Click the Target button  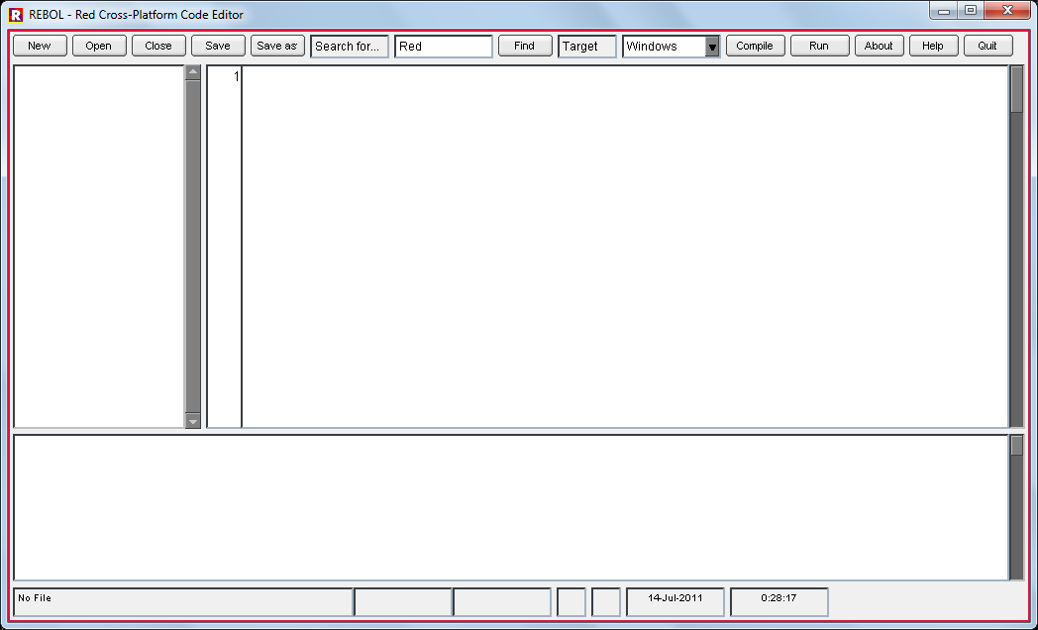coord(586,46)
